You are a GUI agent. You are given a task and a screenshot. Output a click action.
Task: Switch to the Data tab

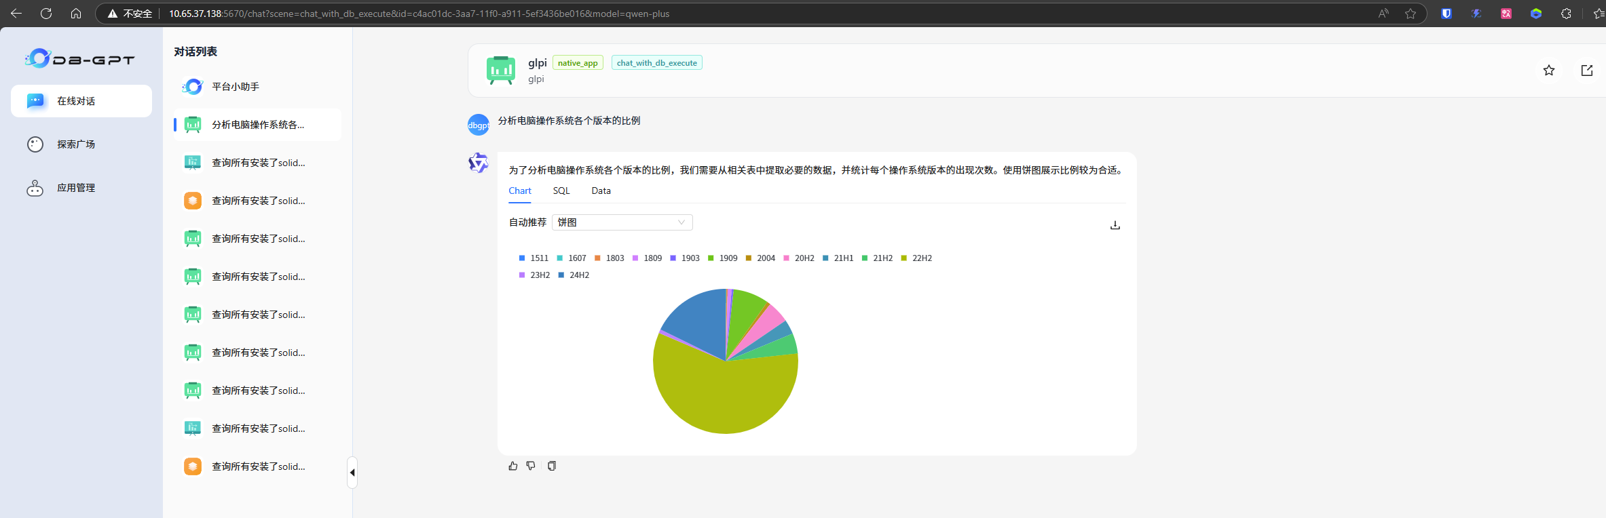click(601, 191)
